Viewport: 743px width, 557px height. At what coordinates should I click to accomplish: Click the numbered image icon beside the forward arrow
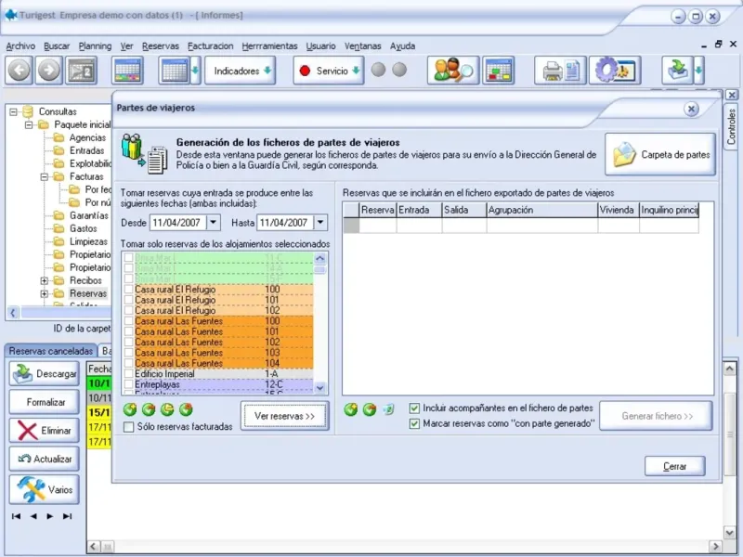(81, 71)
